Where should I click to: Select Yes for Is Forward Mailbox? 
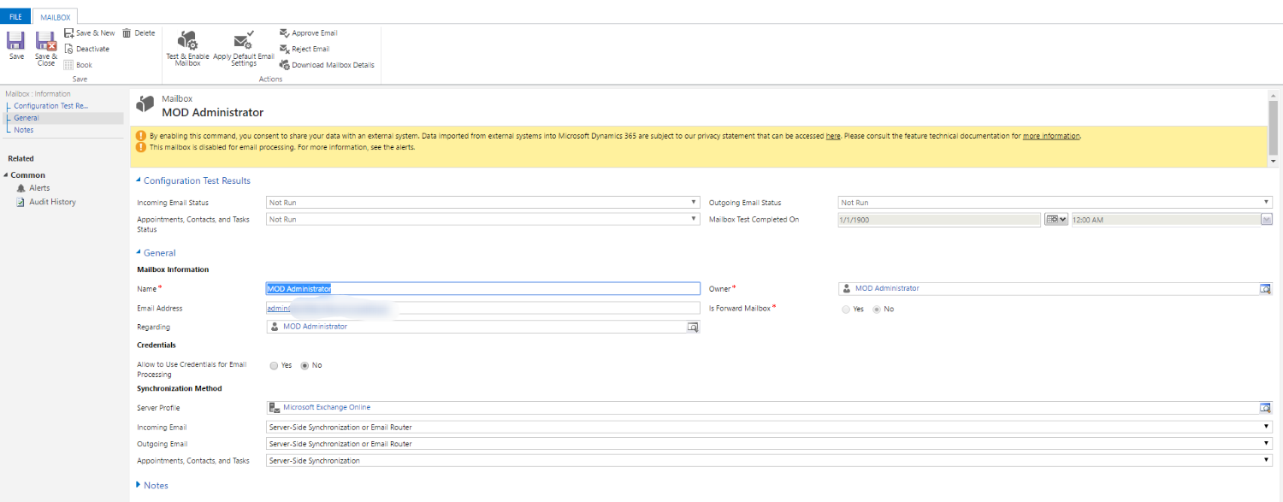click(x=846, y=309)
